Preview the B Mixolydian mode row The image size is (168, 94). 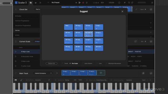pos(16,56)
